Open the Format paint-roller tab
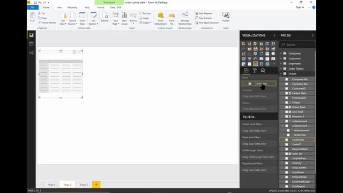Image resolution: width=343 pixels, height=193 pixels. pos(255,70)
